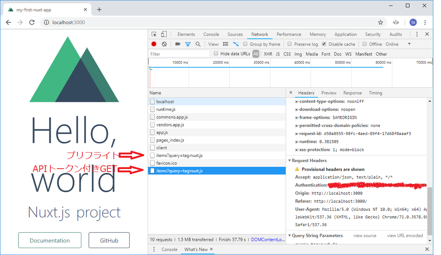Open the Sources panel
441x255 pixels.
coord(235,34)
